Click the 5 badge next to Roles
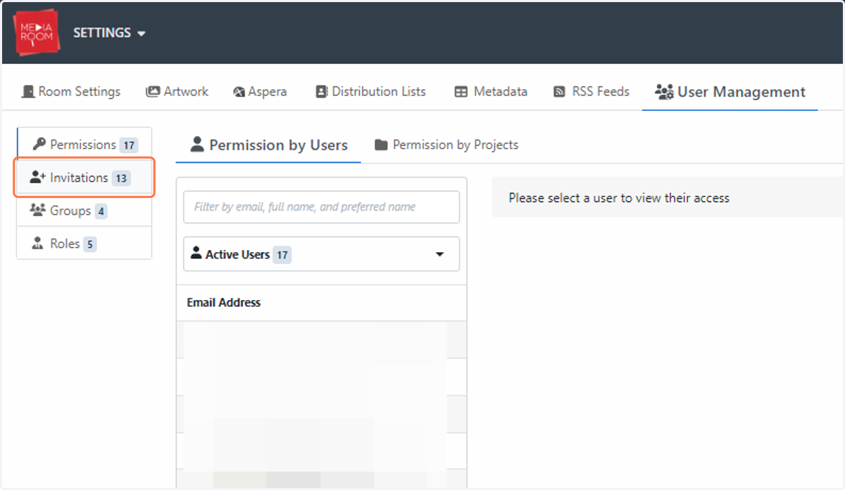Image resolution: width=845 pixels, height=490 pixels. pos(90,244)
